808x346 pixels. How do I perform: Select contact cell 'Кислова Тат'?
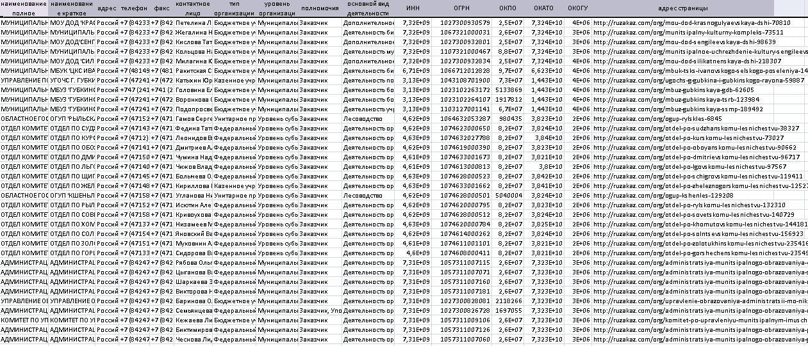click(x=194, y=42)
